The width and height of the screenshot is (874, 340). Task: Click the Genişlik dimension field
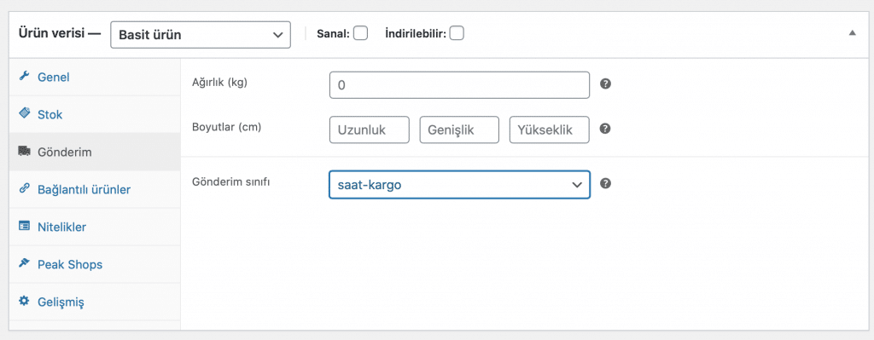(x=459, y=130)
